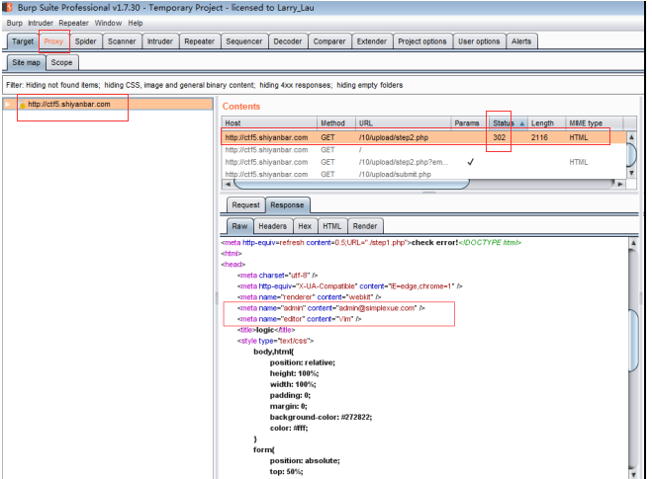Sort contents by URL column
The width and height of the screenshot is (652, 479).
click(404, 123)
